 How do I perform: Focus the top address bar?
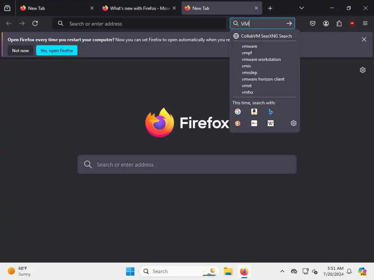[x=139, y=24]
